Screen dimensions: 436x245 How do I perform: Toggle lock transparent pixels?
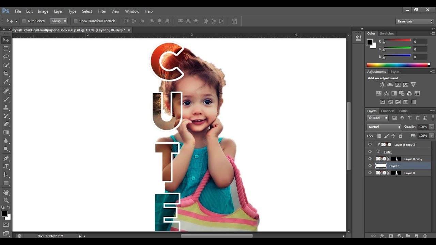pyautogui.click(x=379, y=136)
